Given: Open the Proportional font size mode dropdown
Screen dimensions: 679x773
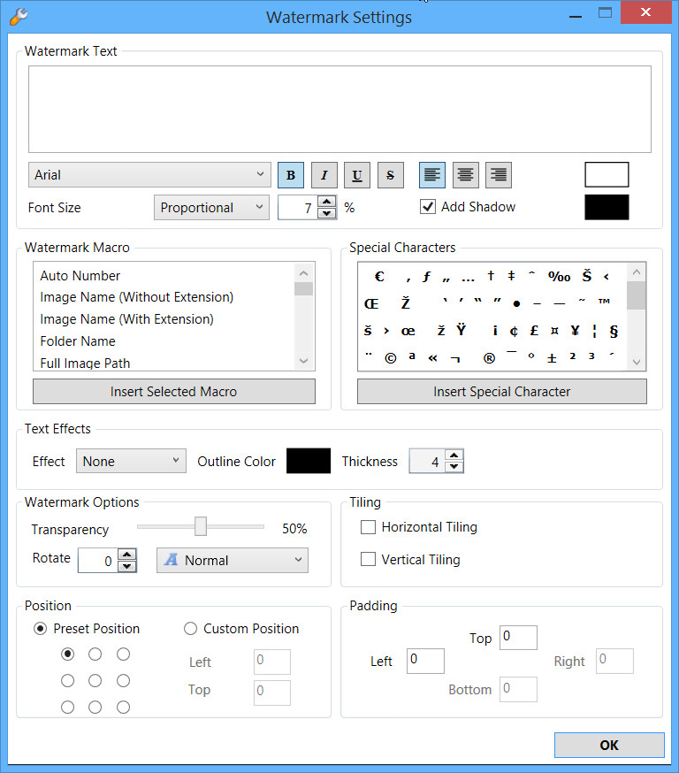Looking at the screenshot, I should (x=211, y=208).
